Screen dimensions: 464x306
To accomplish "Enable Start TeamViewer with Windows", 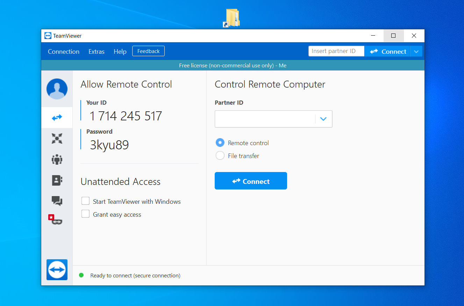I will [85, 201].
